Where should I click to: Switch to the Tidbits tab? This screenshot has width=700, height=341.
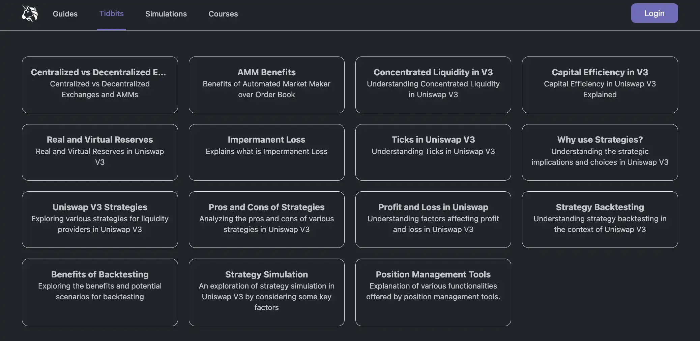pos(111,14)
